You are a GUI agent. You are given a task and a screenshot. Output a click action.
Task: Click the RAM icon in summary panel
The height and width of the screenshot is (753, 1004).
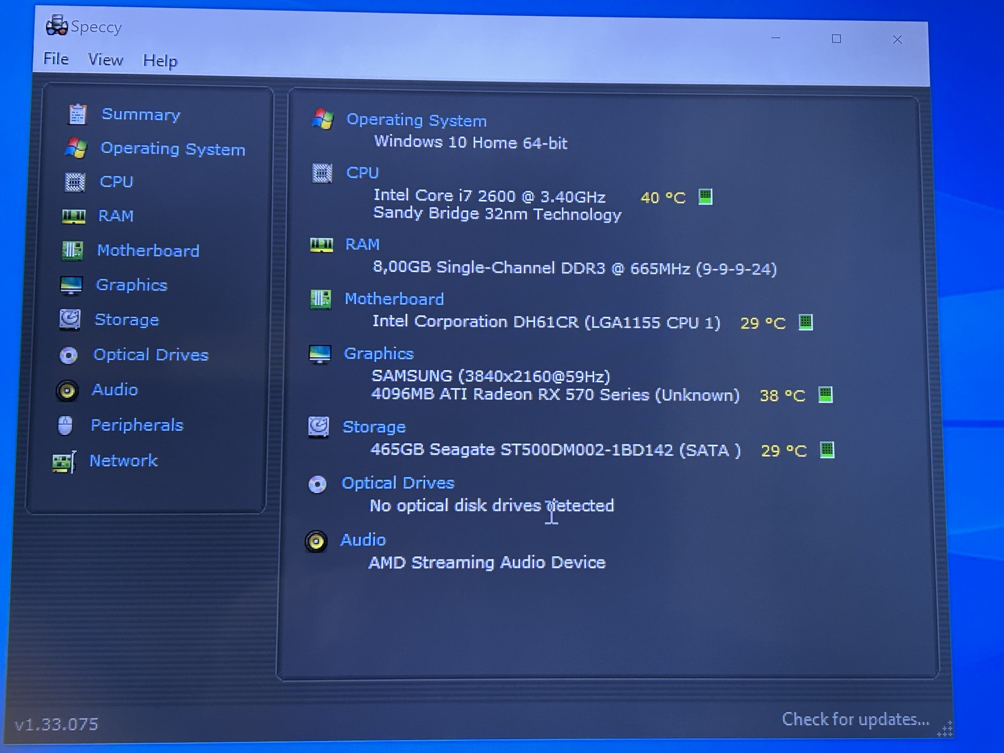321,244
